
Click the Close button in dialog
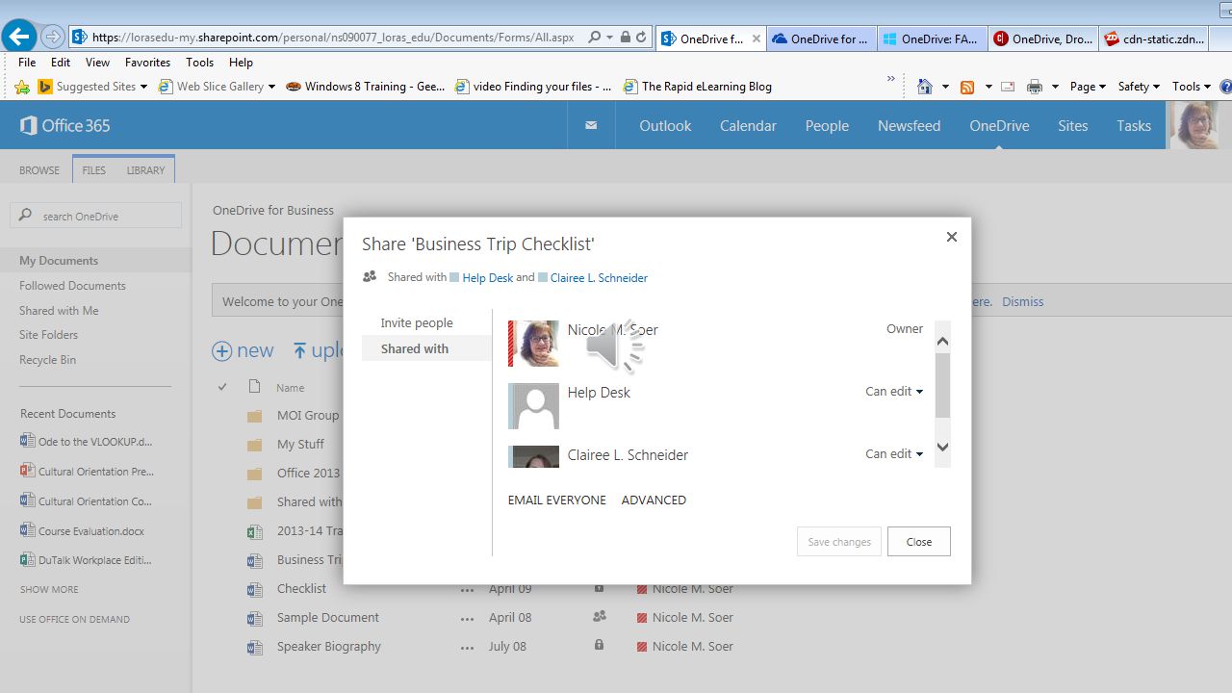[919, 542]
